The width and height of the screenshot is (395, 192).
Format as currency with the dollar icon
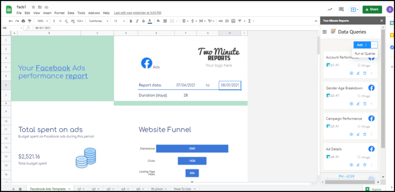[x=54, y=21]
